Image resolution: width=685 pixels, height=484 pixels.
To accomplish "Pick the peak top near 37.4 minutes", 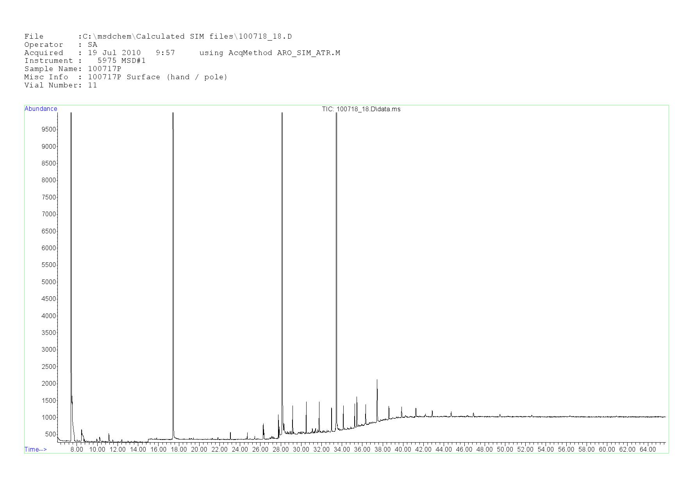I will pos(377,381).
